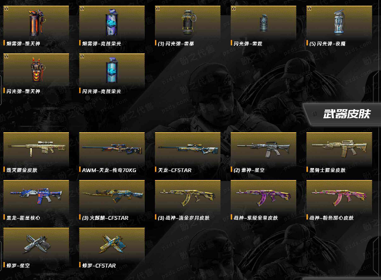Select the 闪光弹-堕天神 flashbang item
Image resolution: width=381 pixels, height=280 pixels.
point(36,74)
